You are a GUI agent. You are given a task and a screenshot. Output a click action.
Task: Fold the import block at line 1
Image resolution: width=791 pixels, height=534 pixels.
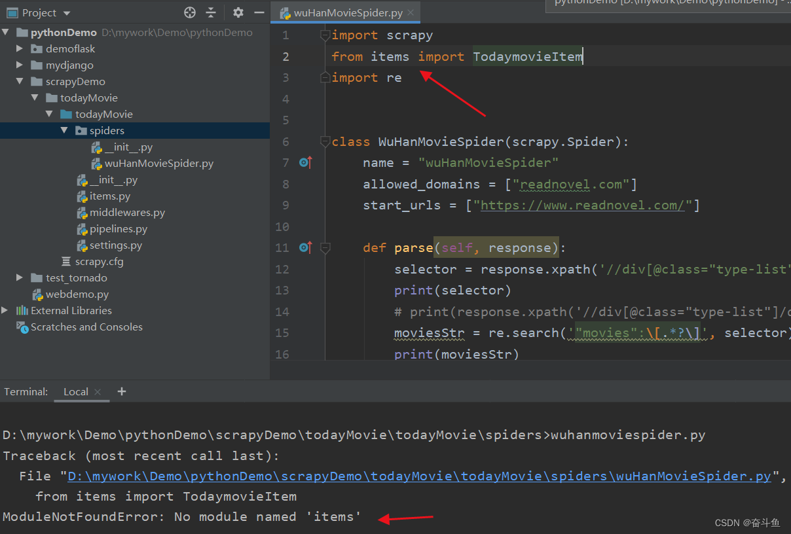(x=325, y=35)
